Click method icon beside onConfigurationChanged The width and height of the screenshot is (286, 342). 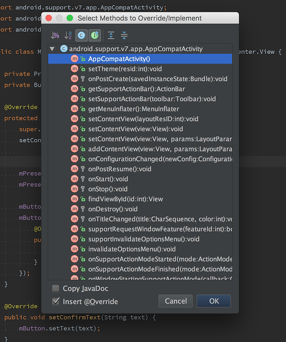point(75,159)
